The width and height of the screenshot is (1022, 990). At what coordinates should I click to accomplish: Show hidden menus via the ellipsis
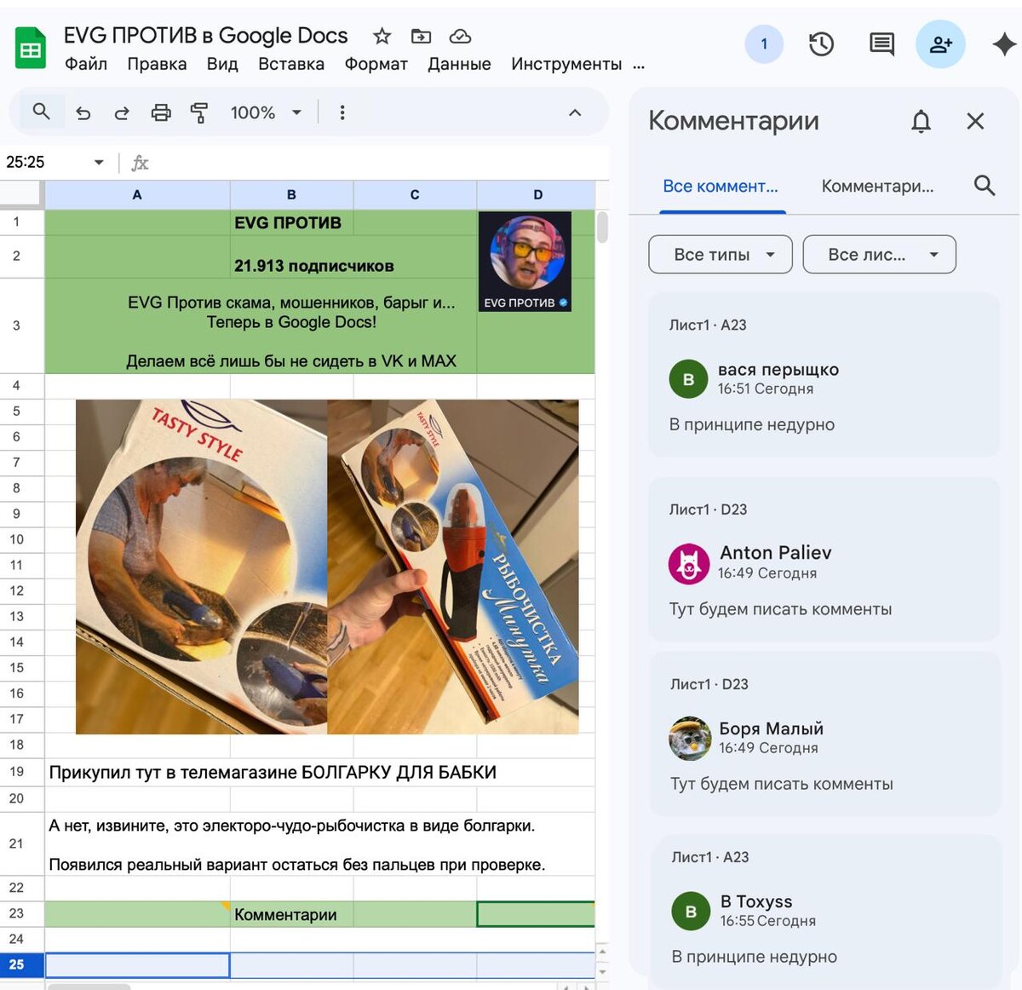click(x=639, y=66)
